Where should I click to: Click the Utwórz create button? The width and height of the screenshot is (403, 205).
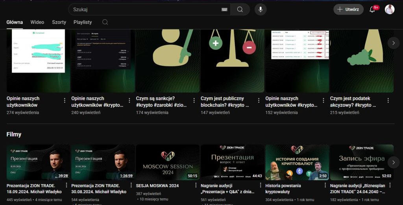tap(348, 9)
